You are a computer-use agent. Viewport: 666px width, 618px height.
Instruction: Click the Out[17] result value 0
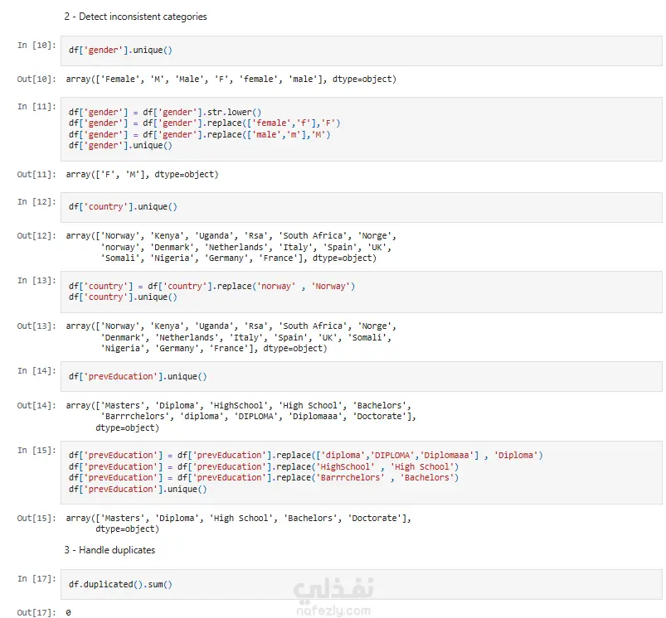[x=69, y=613]
